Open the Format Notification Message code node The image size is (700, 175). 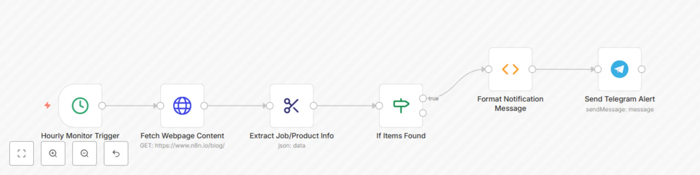510,69
